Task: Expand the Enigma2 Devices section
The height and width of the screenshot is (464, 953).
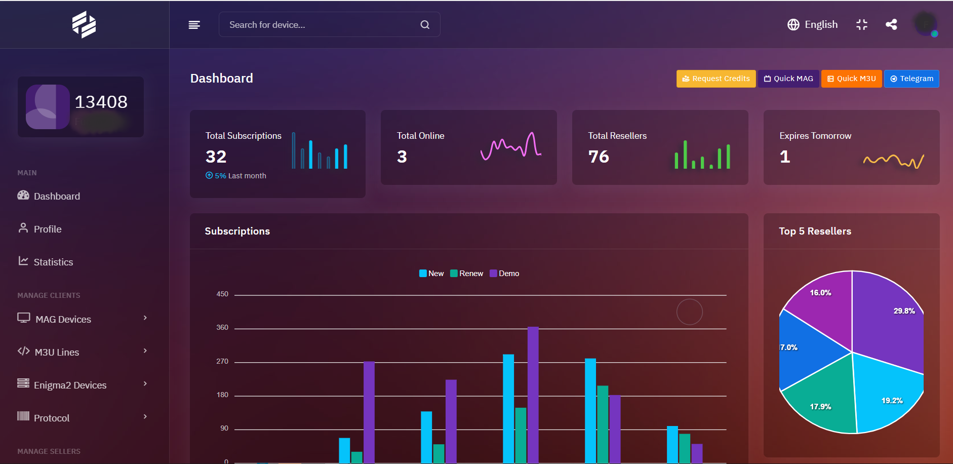Action: (70, 384)
